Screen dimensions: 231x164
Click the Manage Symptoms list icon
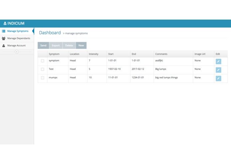pos(4,31)
